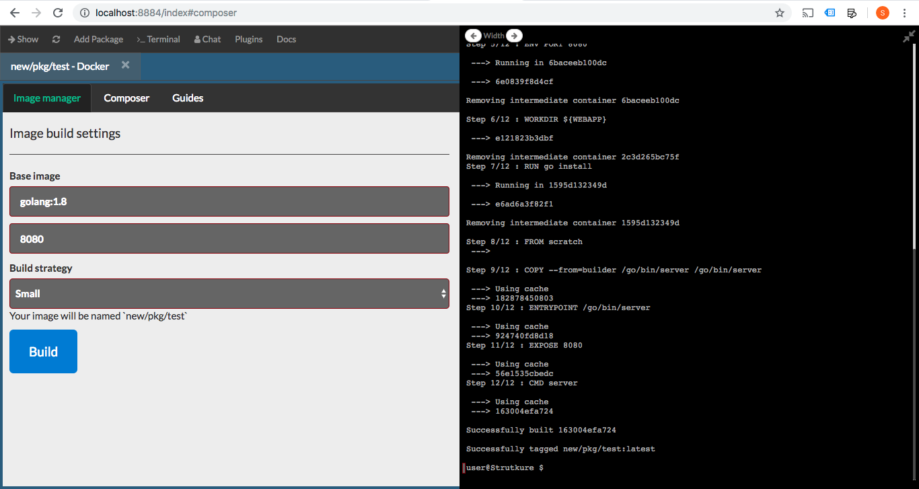
Task: Switch to the Image manager tab
Action: 47,98
